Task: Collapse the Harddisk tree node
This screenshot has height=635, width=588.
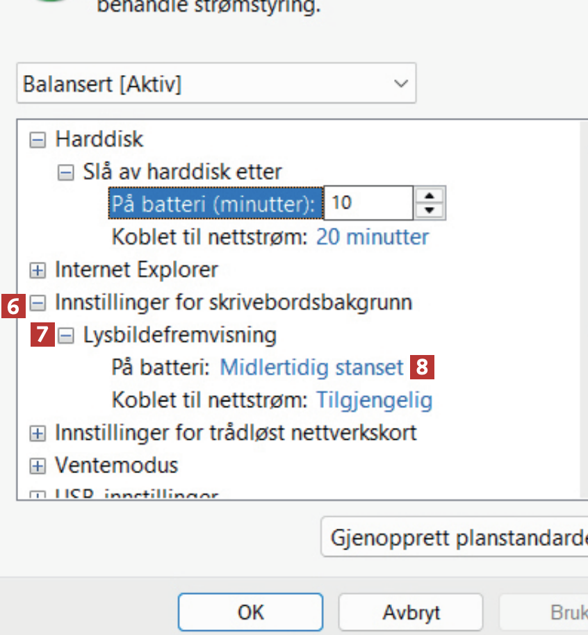Action: [38, 140]
